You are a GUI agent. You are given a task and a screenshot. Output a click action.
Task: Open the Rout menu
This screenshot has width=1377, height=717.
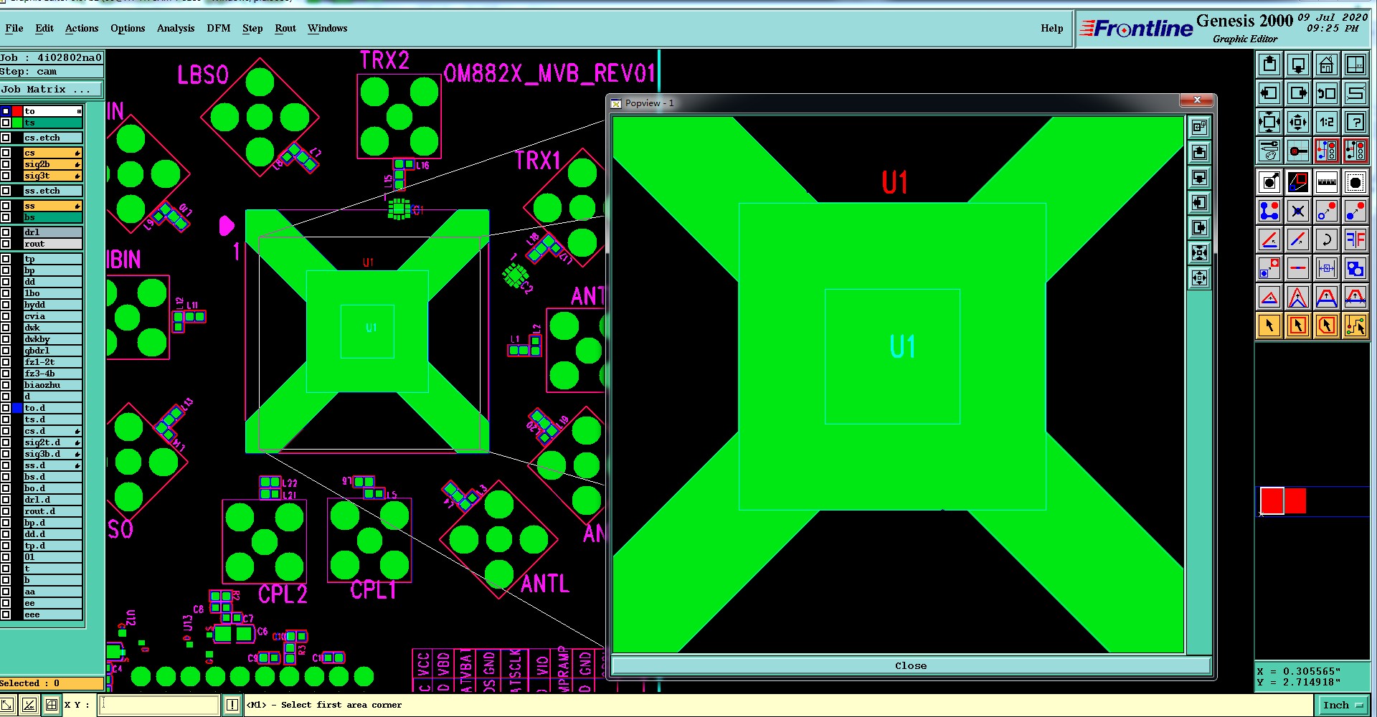(x=285, y=28)
